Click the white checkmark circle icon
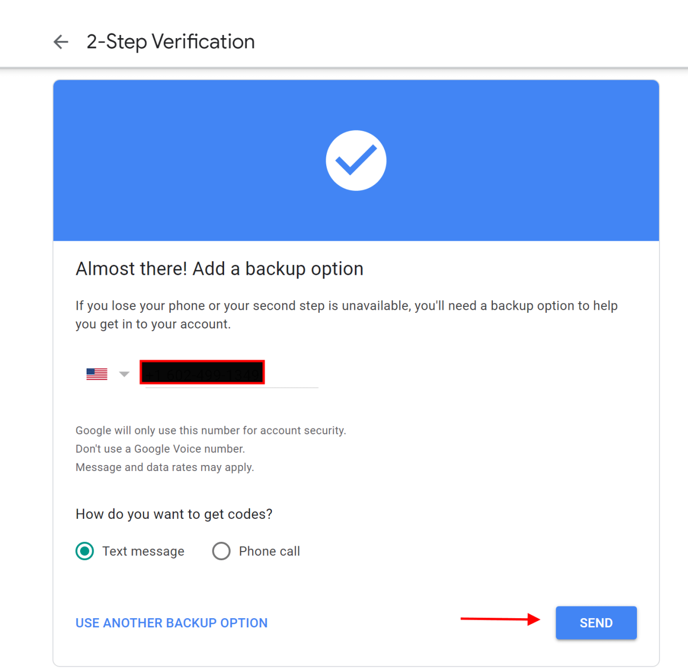Image resolution: width=688 pixels, height=672 pixels. pos(356,160)
